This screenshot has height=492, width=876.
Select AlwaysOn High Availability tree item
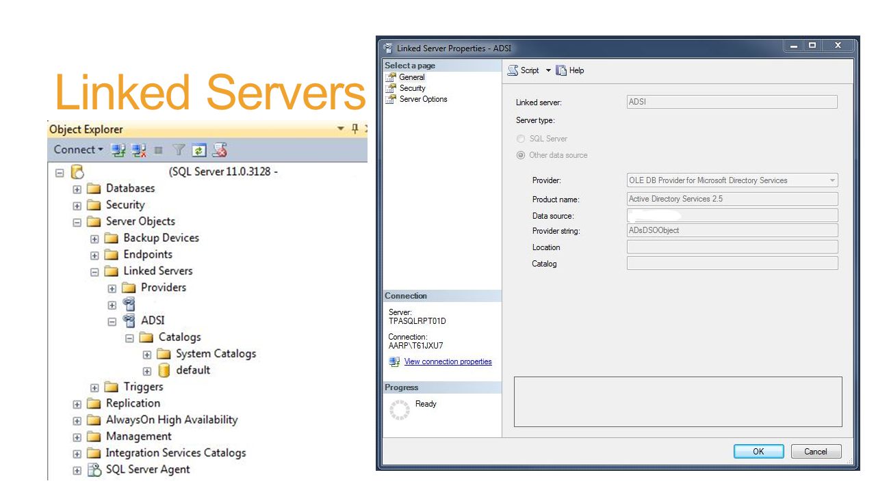172,420
